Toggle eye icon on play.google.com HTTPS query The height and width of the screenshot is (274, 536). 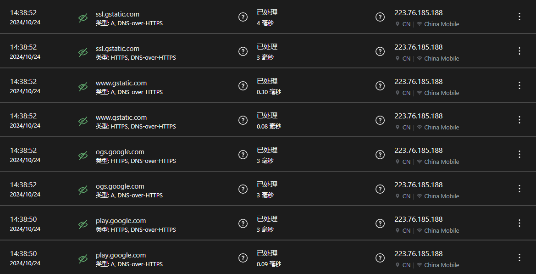[x=83, y=224]
